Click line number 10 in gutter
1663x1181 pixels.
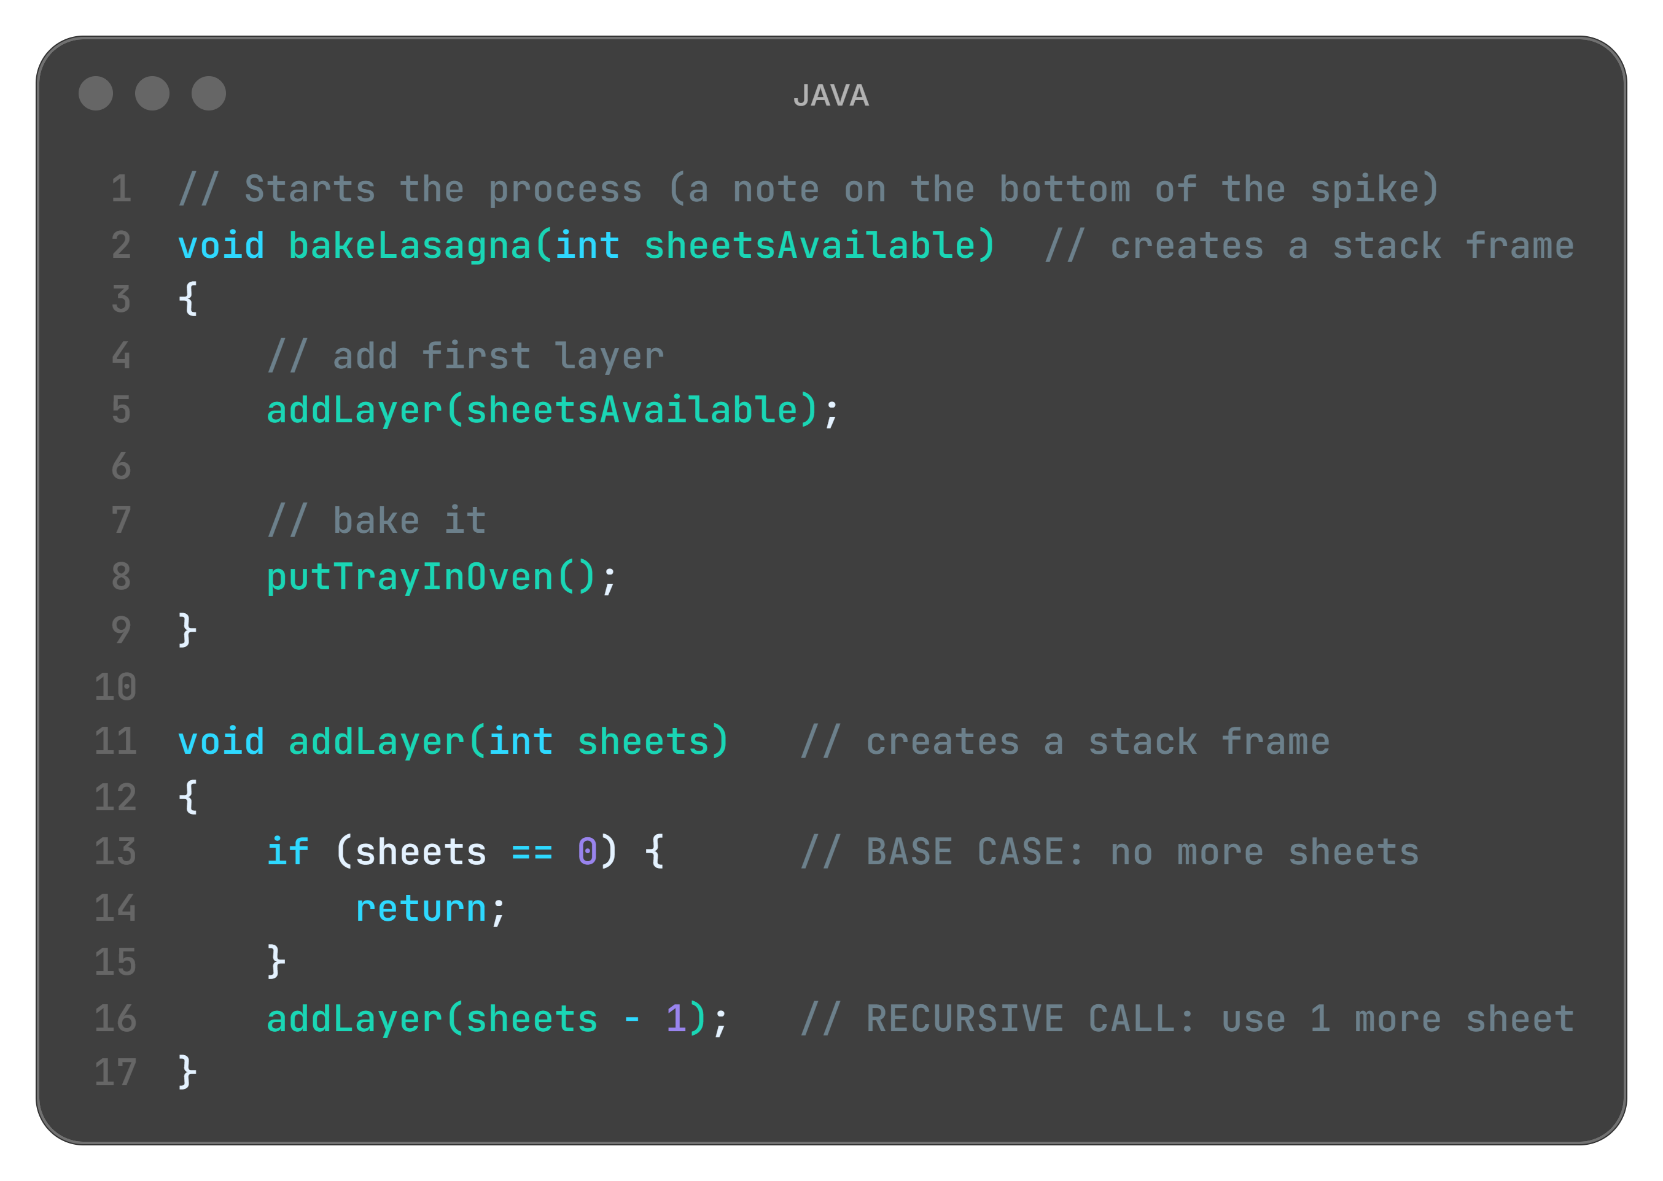[x=115, y=686]
